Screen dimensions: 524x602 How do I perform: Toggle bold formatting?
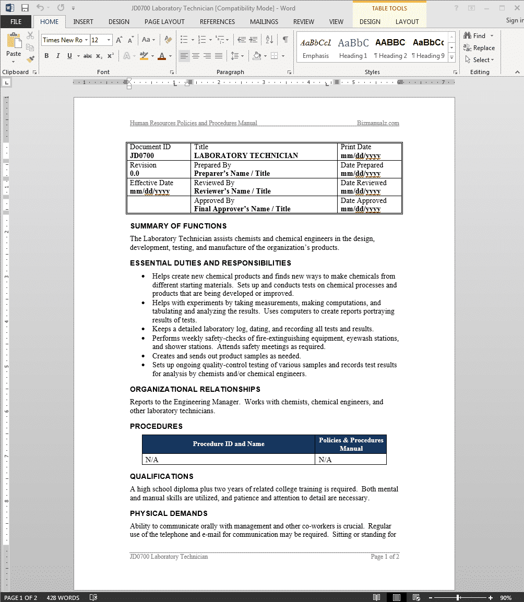pos(46,55)
